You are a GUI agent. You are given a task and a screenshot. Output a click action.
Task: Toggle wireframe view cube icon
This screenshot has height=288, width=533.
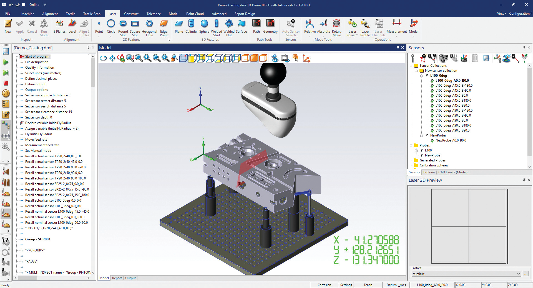[x=183, y=58]
